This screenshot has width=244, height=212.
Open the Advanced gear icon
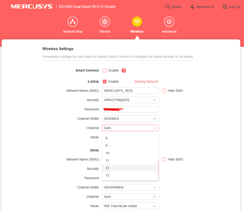(169, 22)
